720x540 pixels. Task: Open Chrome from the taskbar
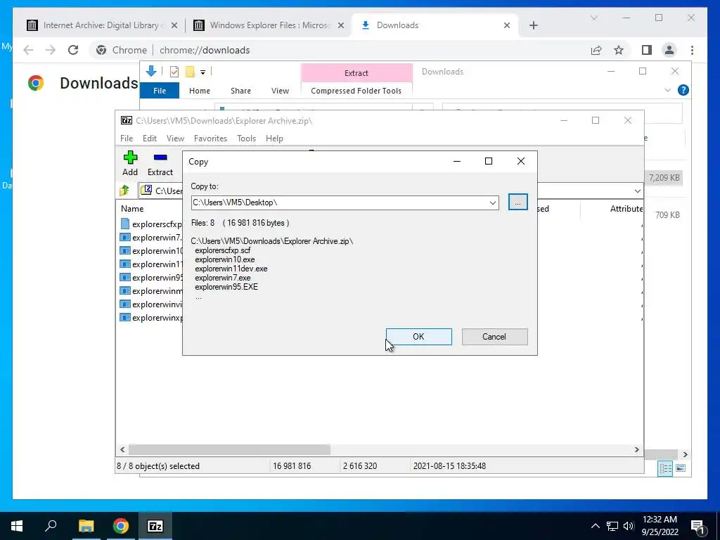(x=121, y=526)
